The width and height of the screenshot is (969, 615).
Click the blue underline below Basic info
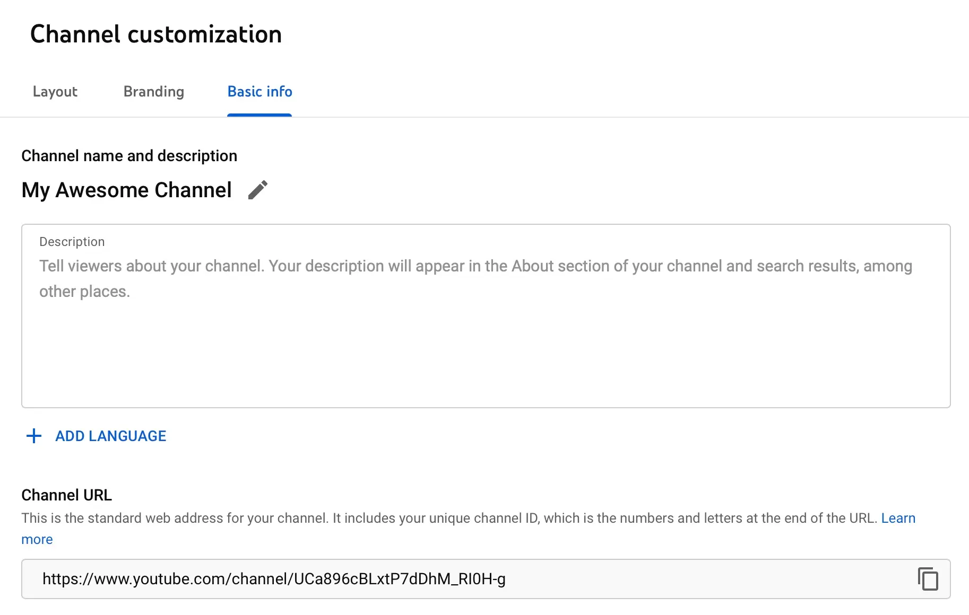pos(259,115)
